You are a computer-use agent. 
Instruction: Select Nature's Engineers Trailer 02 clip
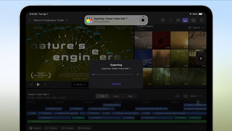pyautogui.click(x=152, y=109)
